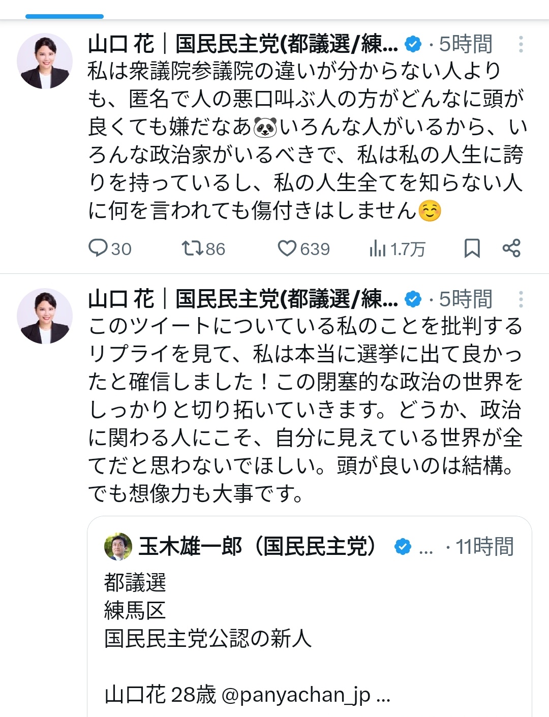
Task: Bookmark the first tweet
Action: pyautogui.click(x=472, y=248)
